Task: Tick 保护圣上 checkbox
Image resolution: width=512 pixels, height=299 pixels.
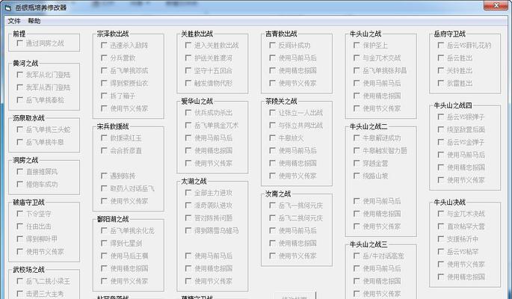Action: [x=357, y=46]
